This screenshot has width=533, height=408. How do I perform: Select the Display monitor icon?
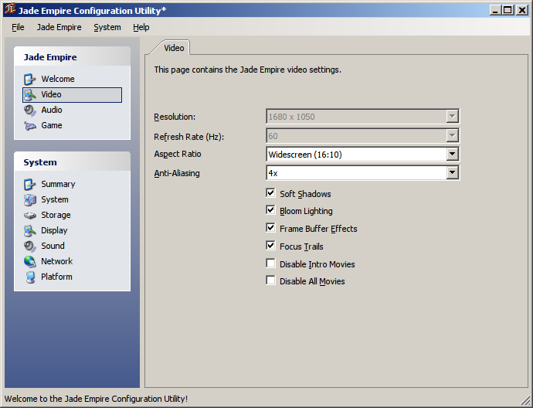coord(30,231)
